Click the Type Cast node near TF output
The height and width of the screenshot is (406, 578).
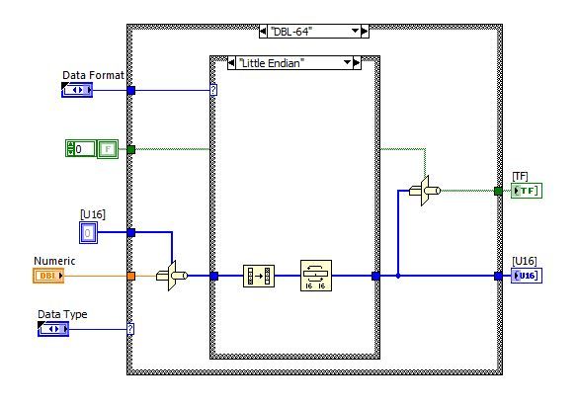tap(425, 191)
